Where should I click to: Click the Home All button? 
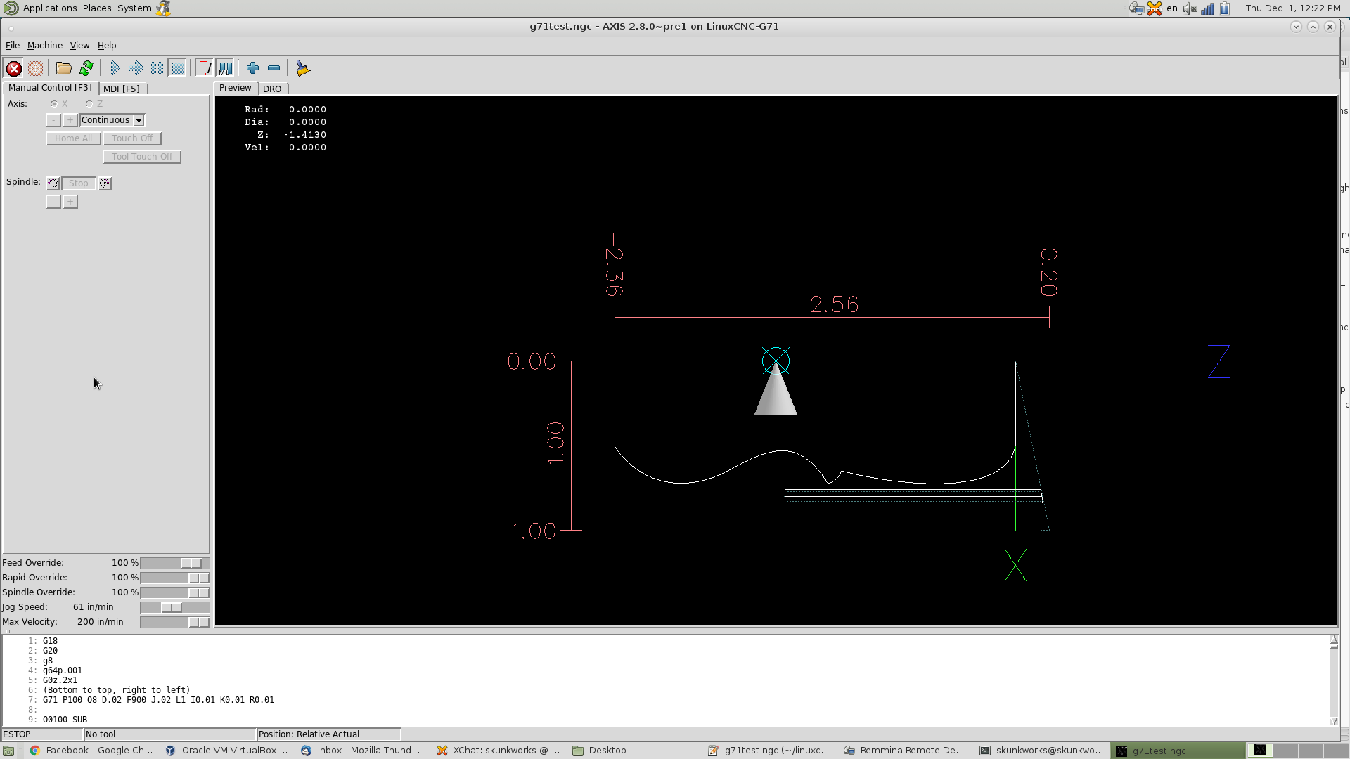73,138
